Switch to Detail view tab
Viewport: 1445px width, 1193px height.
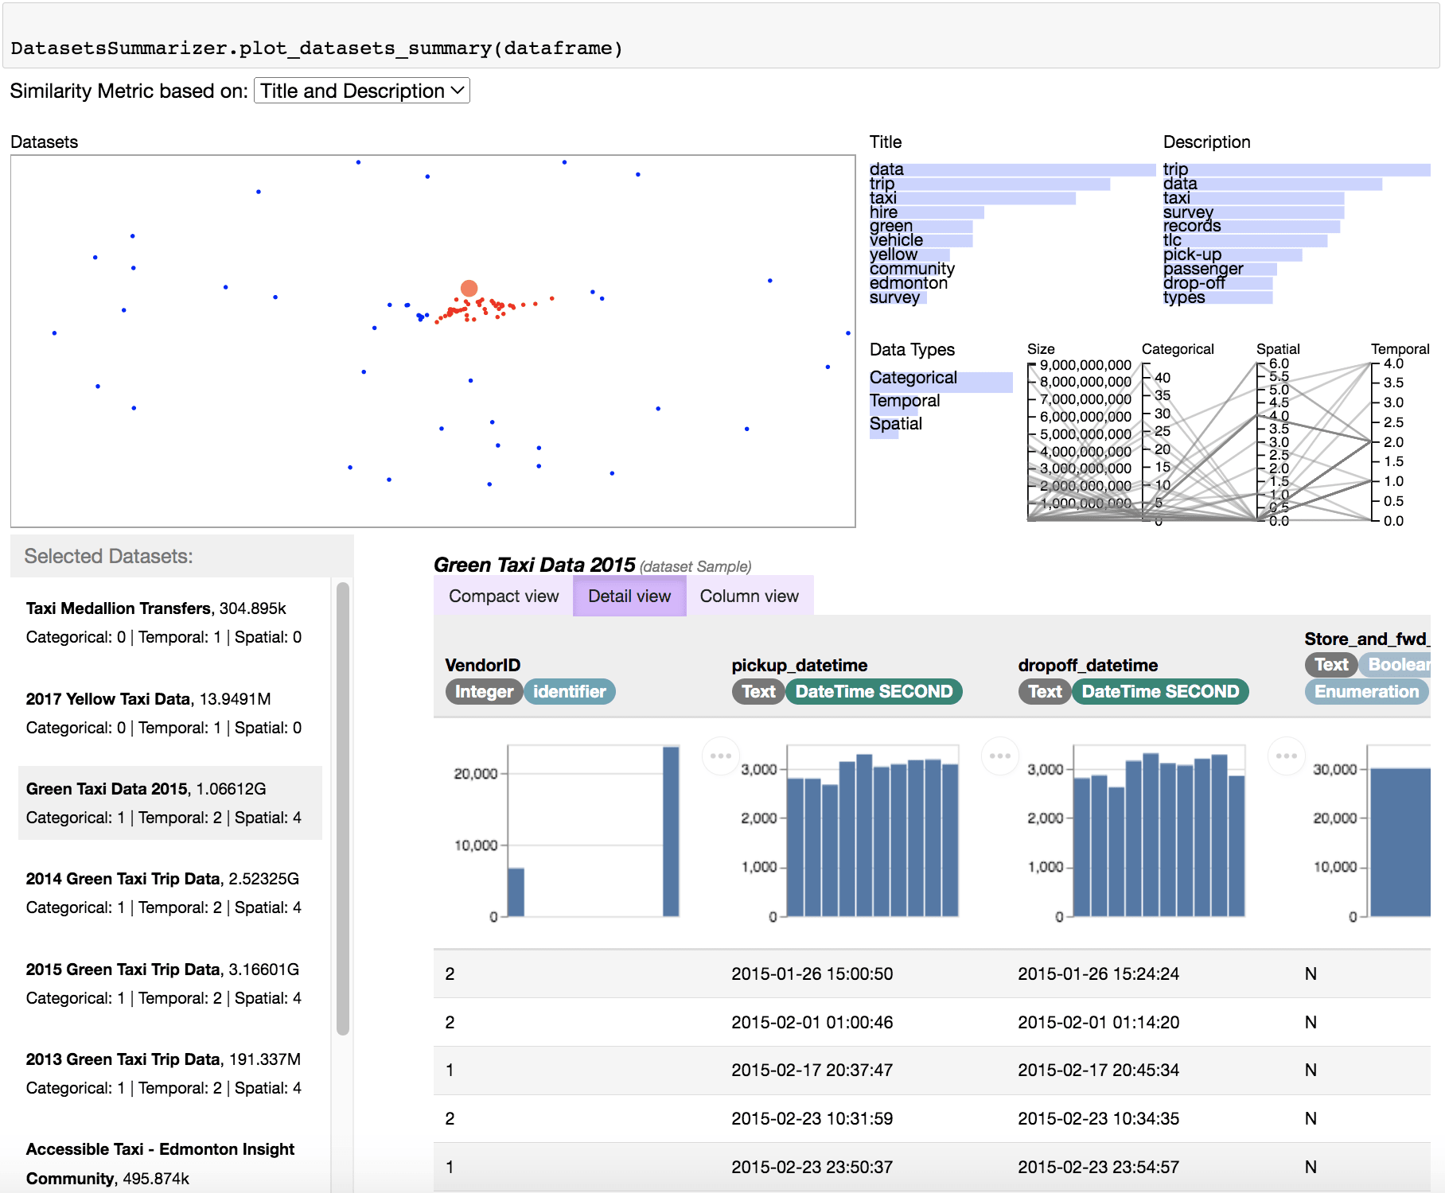[x=629, y=596]
